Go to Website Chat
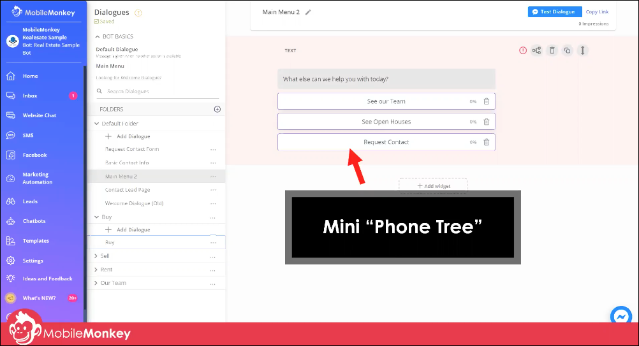The image size is (639, 346). tap(39, 115)
